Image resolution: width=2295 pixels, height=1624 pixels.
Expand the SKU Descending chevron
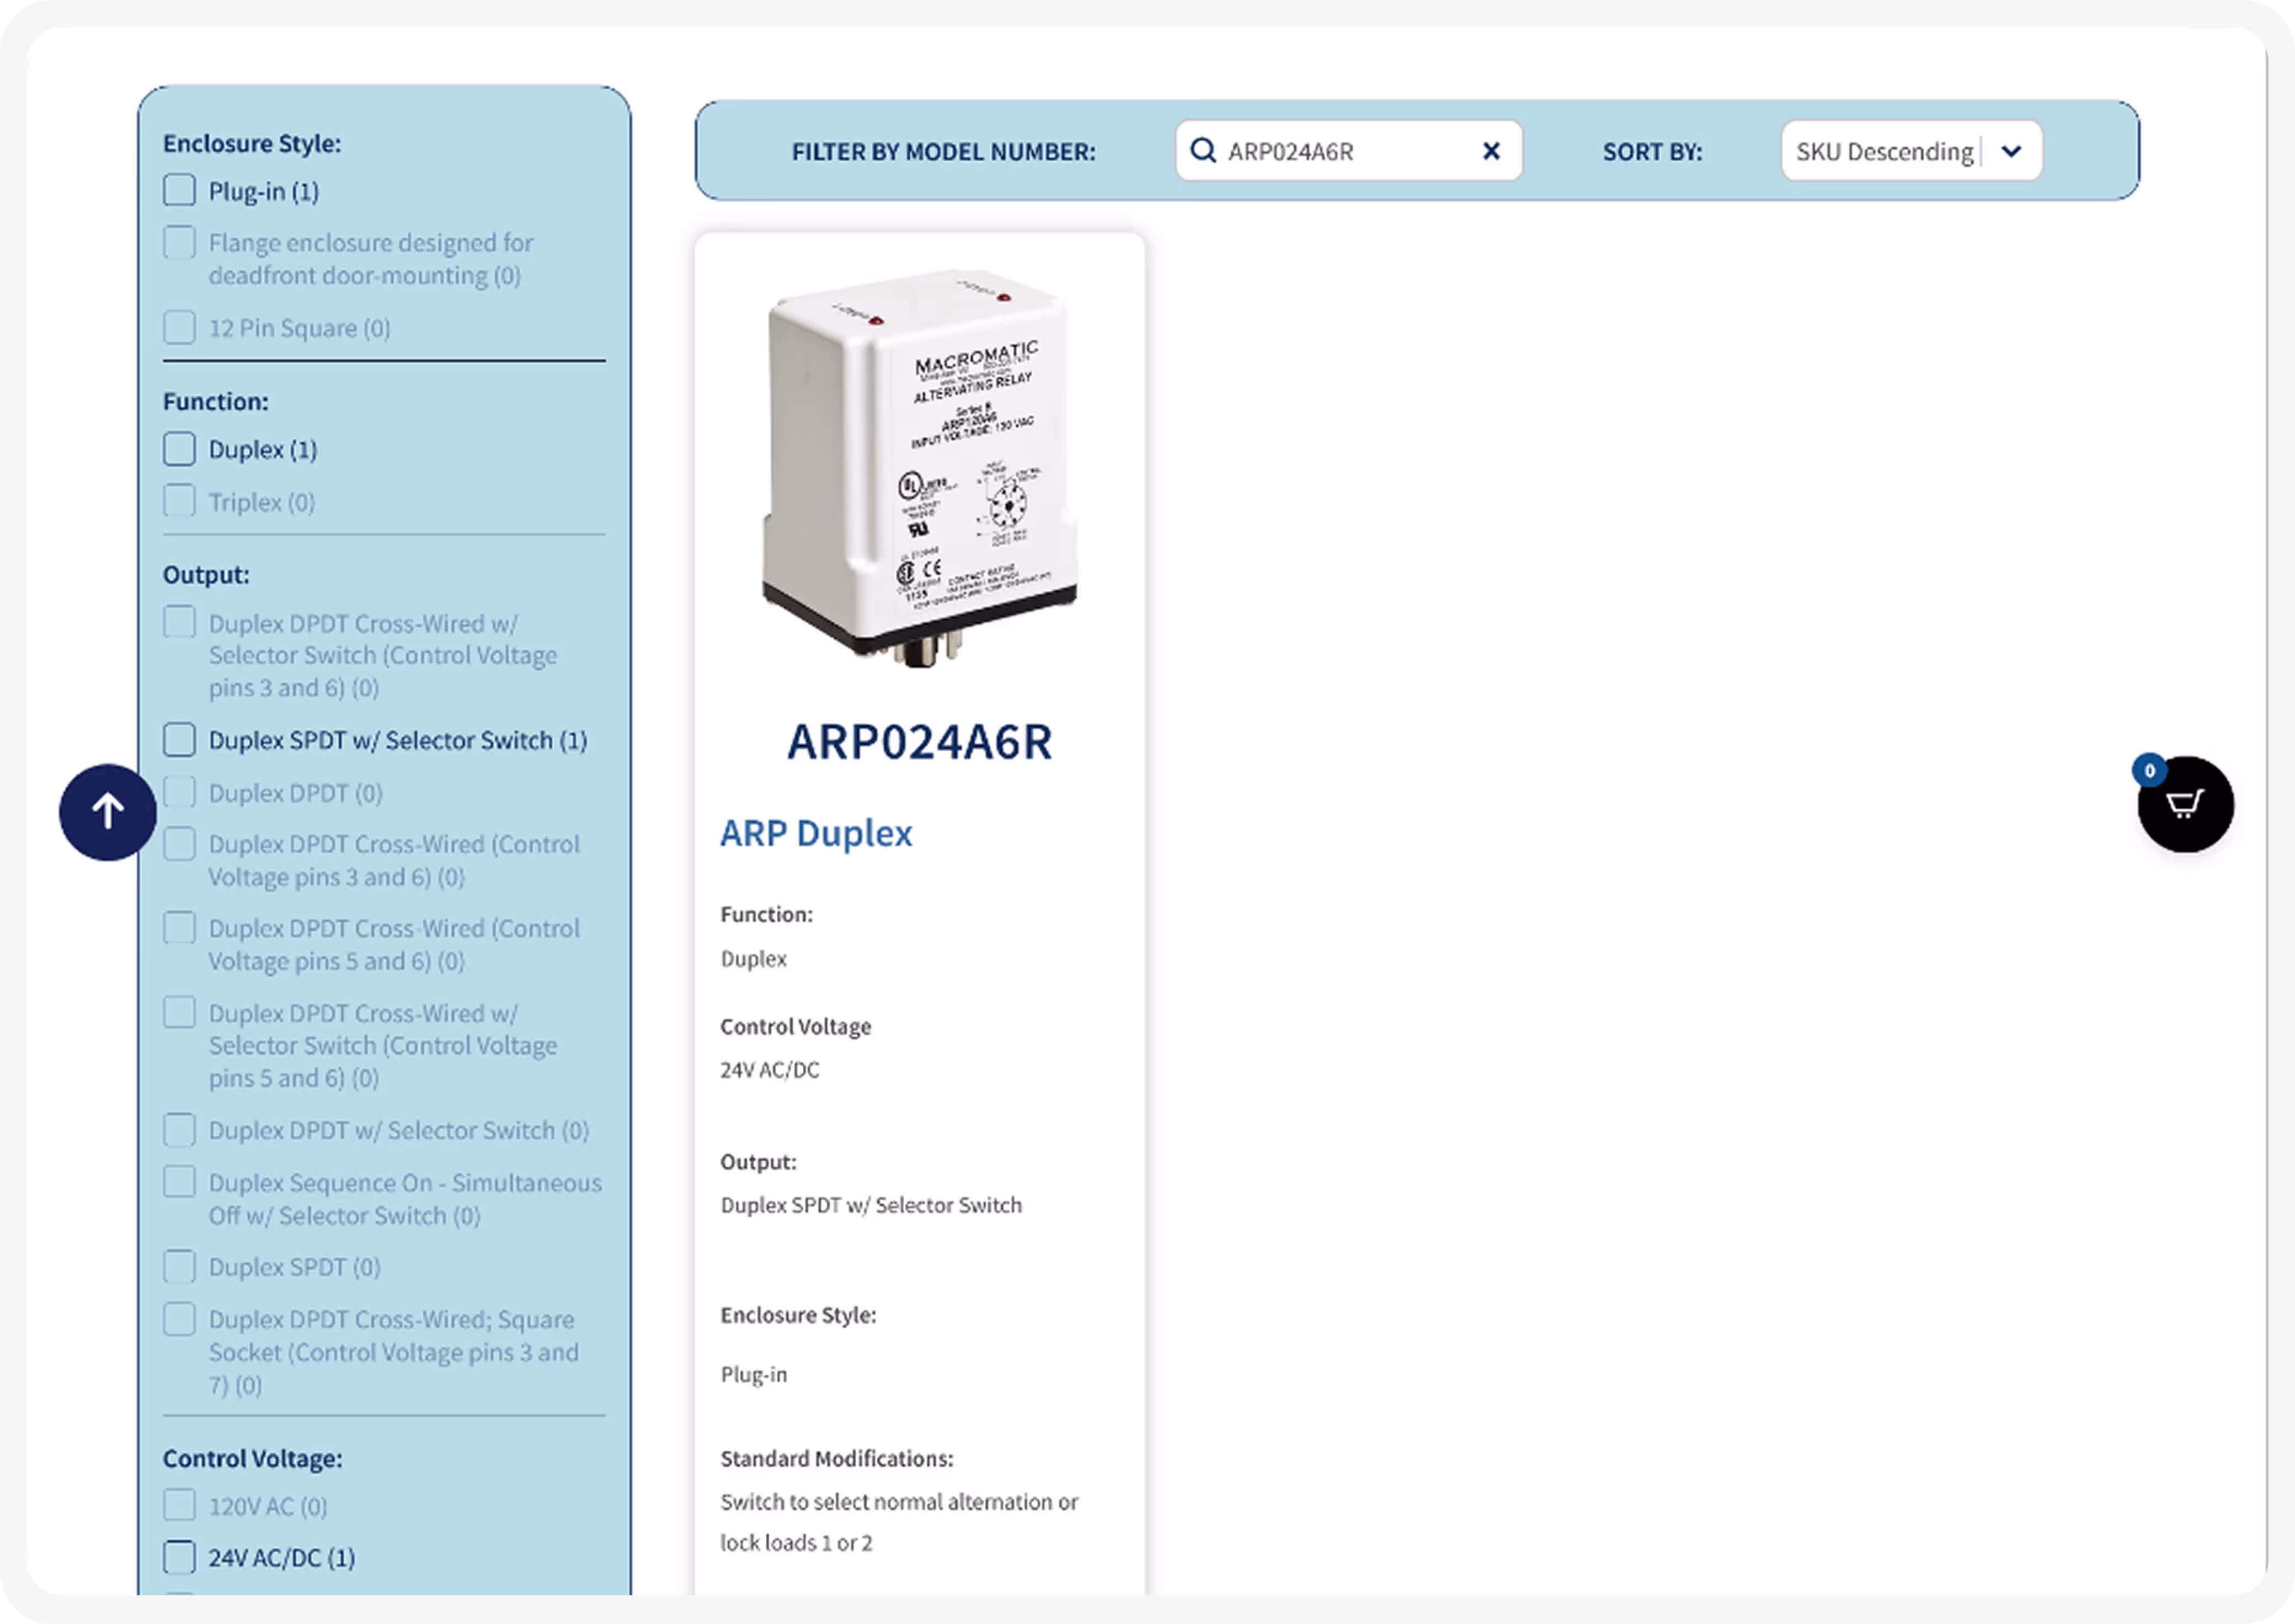[2012, 151]
